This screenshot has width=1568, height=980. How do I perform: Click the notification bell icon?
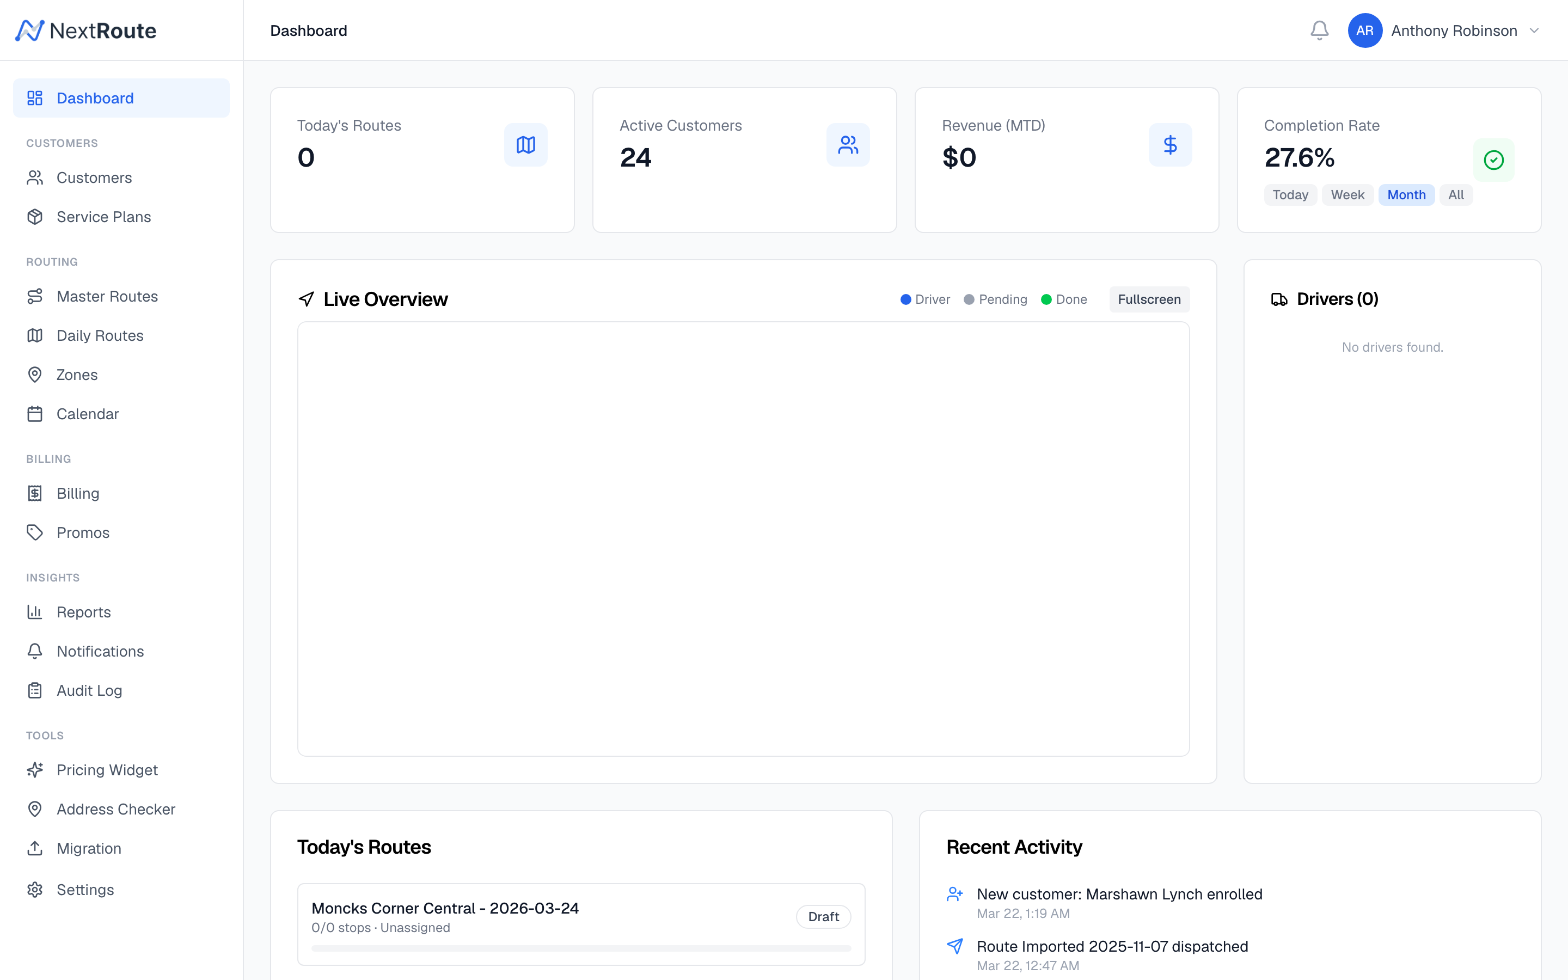[1319, 30]
